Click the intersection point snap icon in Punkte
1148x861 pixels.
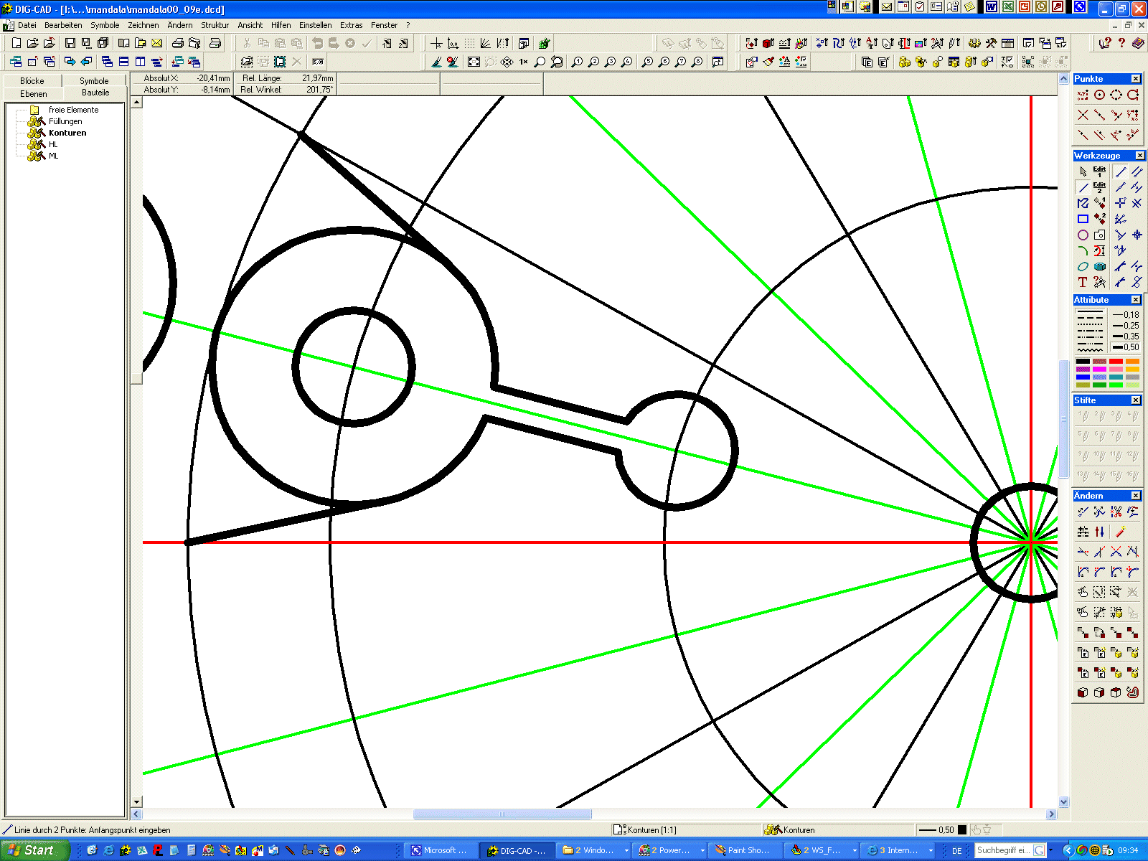tap(1083, 115)
